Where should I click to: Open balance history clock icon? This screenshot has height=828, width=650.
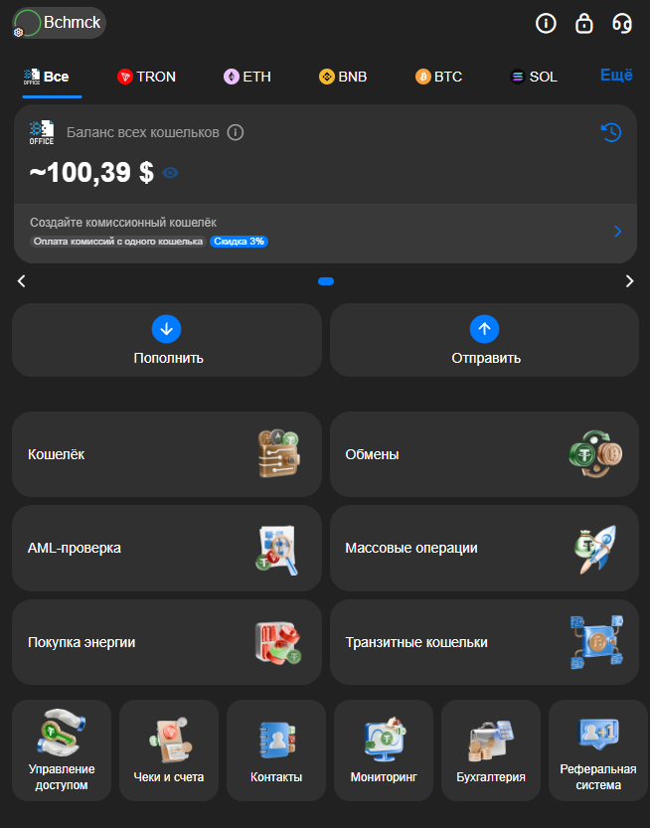point(611,132)
